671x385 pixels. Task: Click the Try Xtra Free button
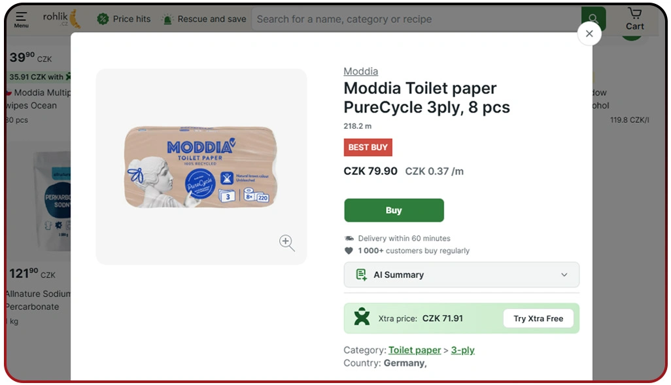tap(538, 318)
